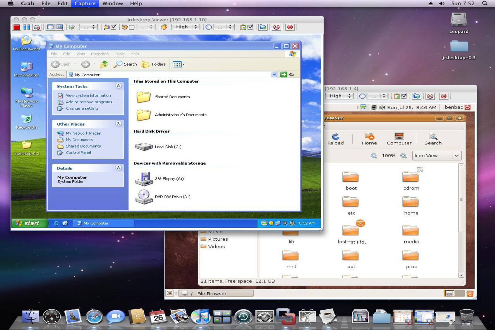Open Local Disk (C:) drive icon
Image resolution: width=495 pixels, height=330 pixels.
144,147
